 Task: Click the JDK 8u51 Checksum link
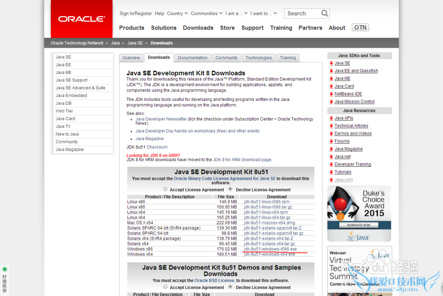tap(157, 147)
